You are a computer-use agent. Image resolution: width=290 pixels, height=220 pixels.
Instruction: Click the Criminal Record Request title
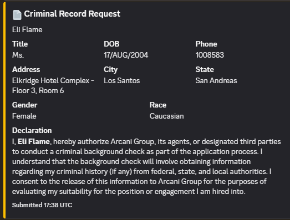pos(72,14)
